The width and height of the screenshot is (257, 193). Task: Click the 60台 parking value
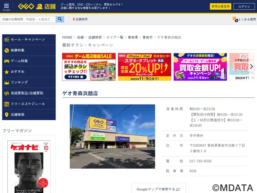tap(193, 171)
